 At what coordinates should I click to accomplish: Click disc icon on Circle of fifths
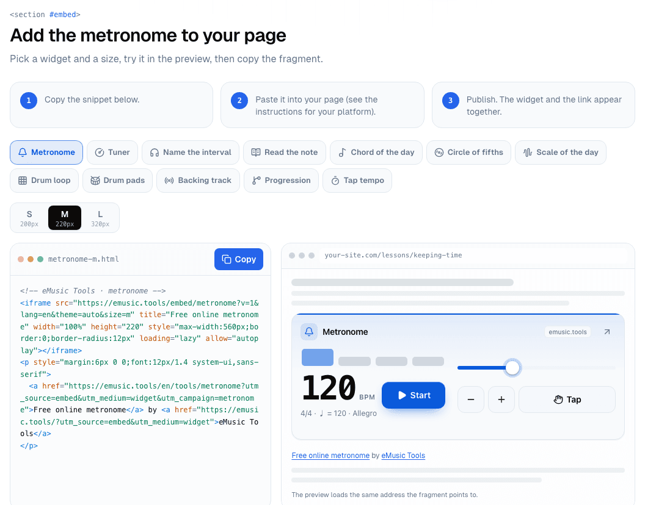click(x=439, y=152)
